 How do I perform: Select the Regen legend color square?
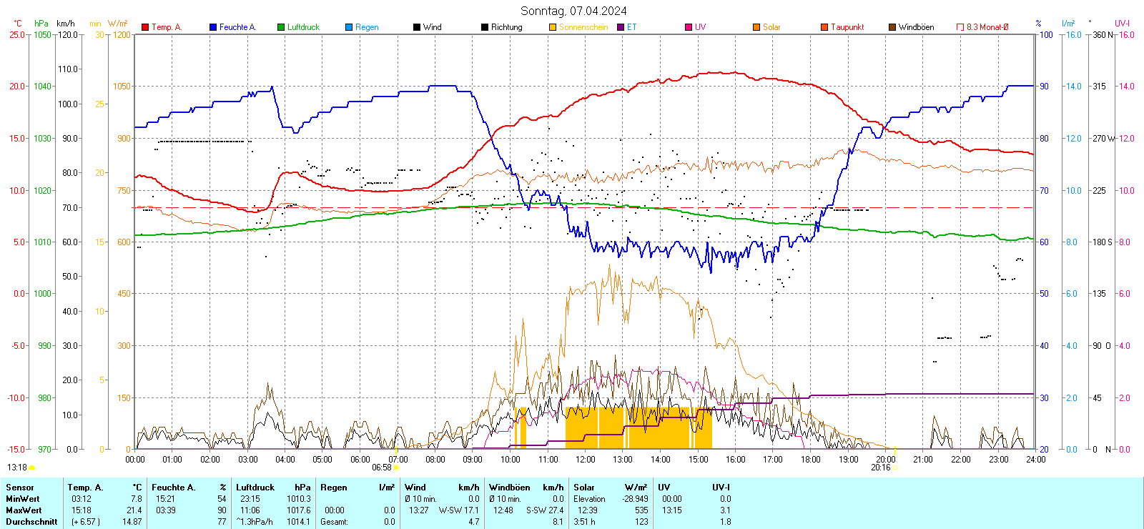(x=349, y=27)
